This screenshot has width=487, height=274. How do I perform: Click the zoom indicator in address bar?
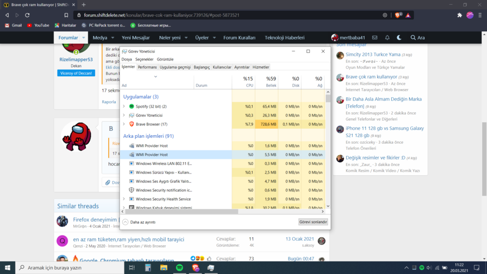pos(385,15)
